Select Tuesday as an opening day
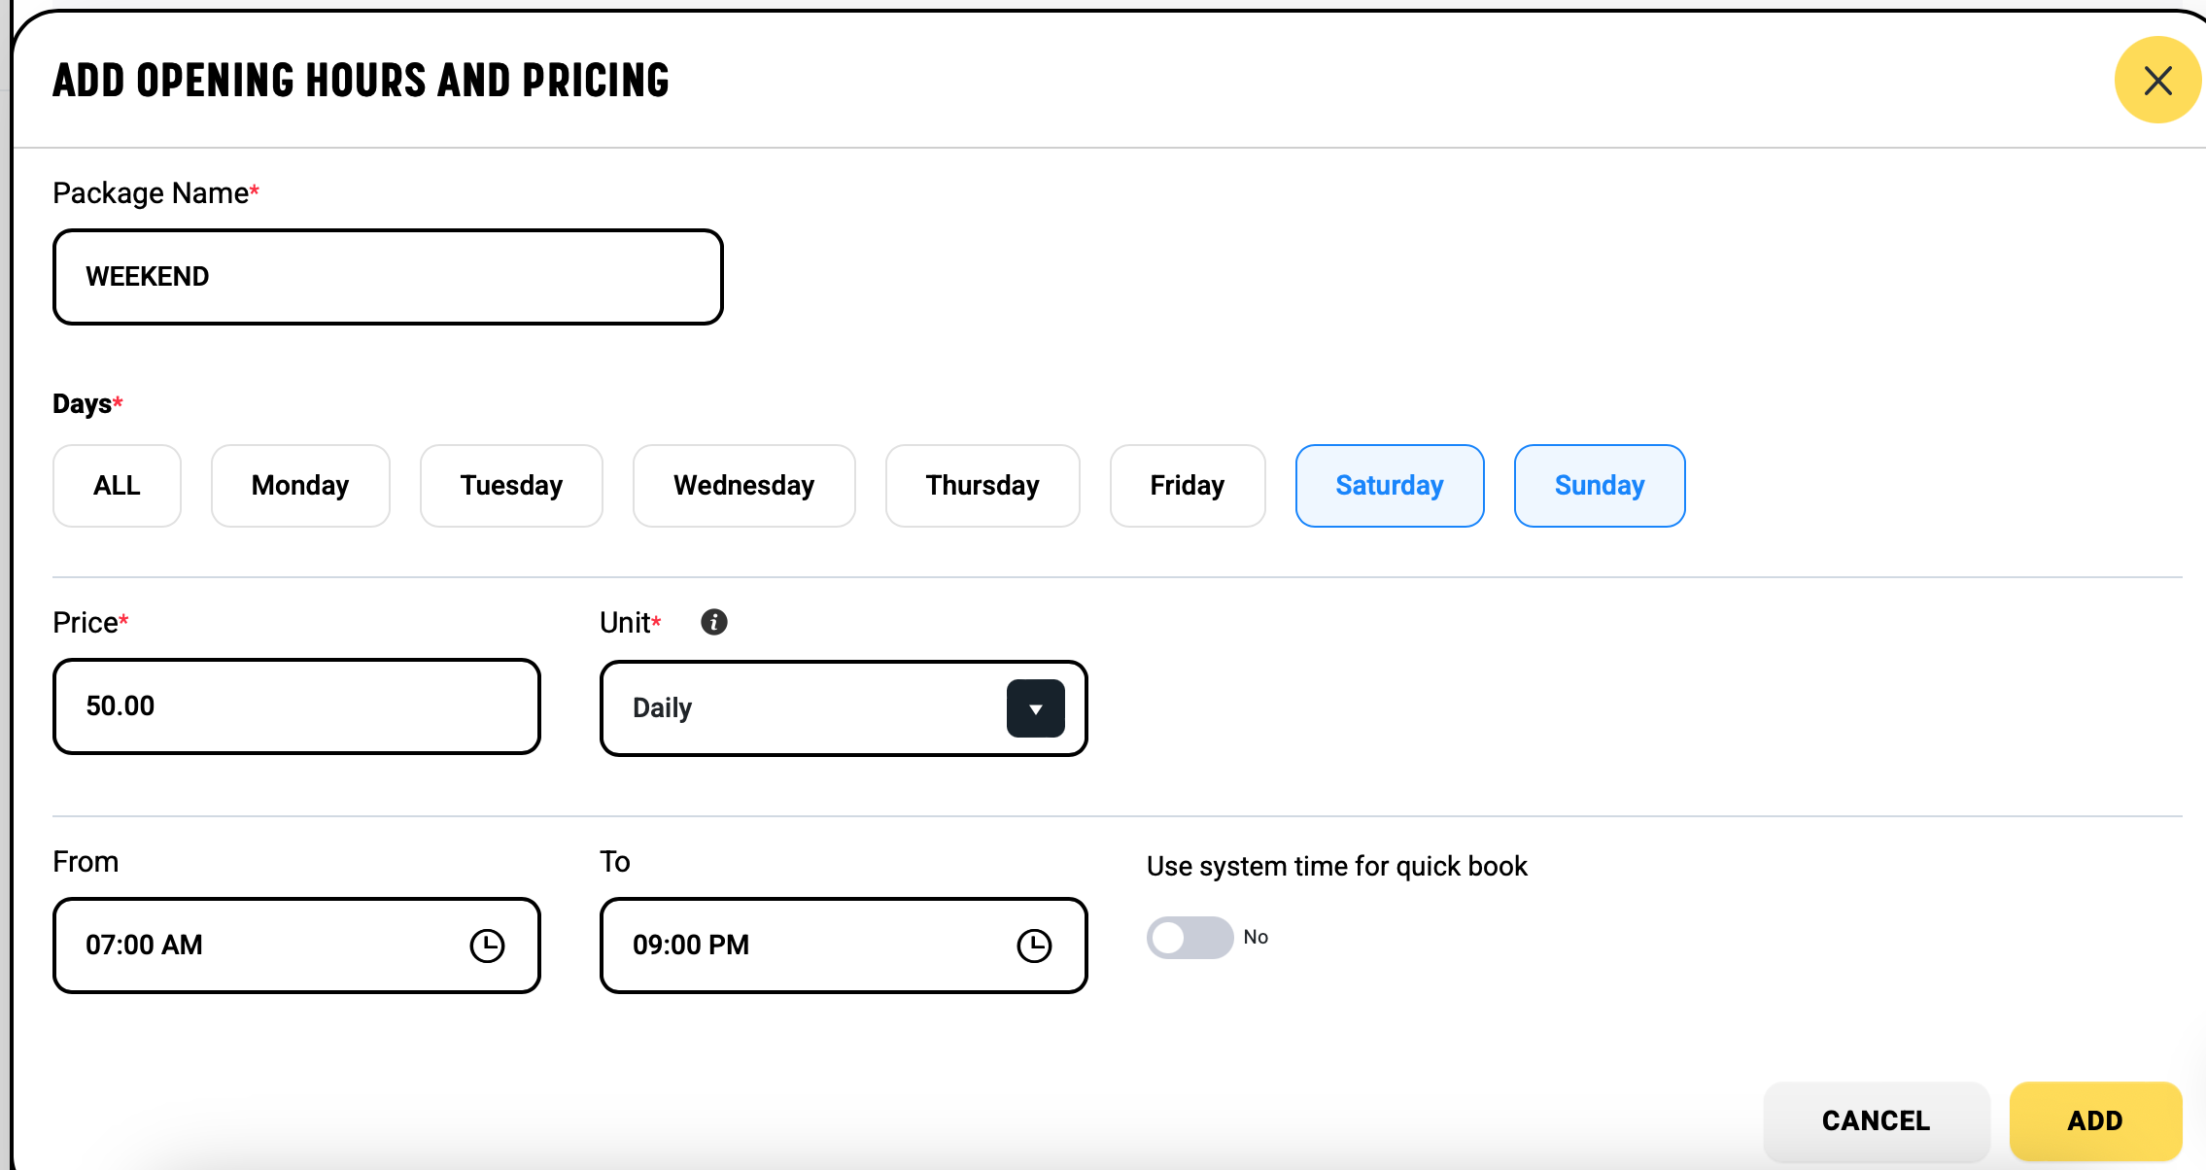The image size is (2206, 1170). (511, 486)
